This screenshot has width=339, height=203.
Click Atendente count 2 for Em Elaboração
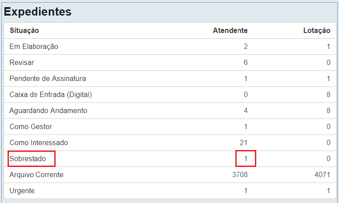pos(246,47)
